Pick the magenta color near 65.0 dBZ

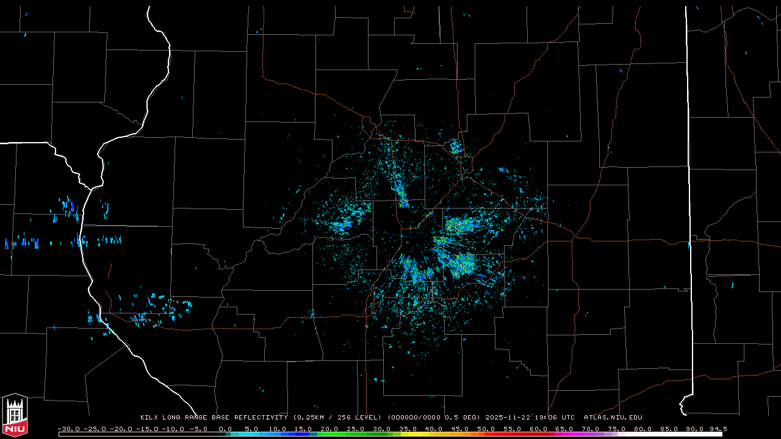(x=564, y=434)
